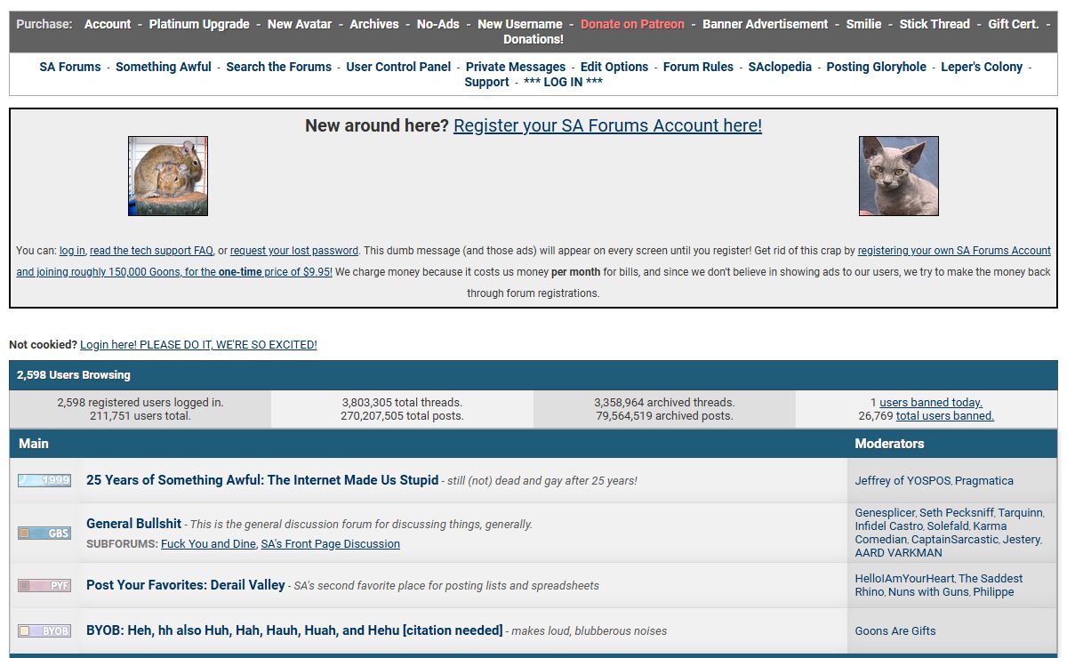
Task: Open SAclopedia link
Action: pyautogui.click(x=780, y=67)
